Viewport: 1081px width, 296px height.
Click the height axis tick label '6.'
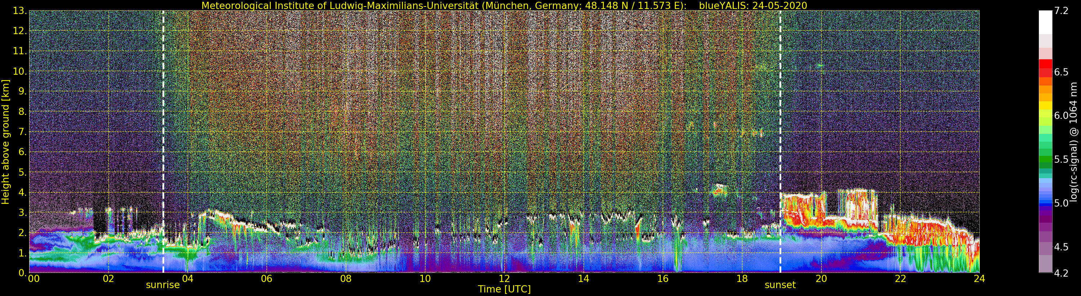click(22, 152)
